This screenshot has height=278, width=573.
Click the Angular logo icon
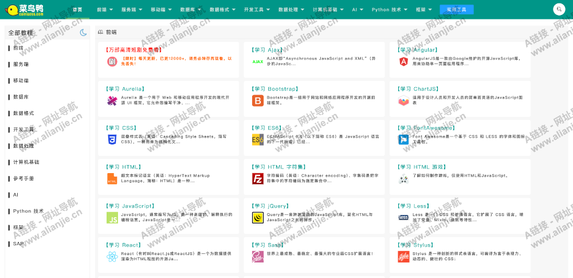(404, 62)
